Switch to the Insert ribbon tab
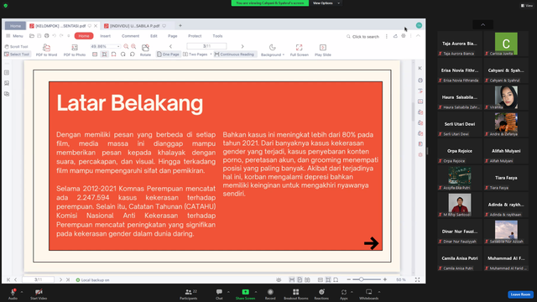Image resolution: width=537 pixels, height=302 pixels. click(105, 36)
